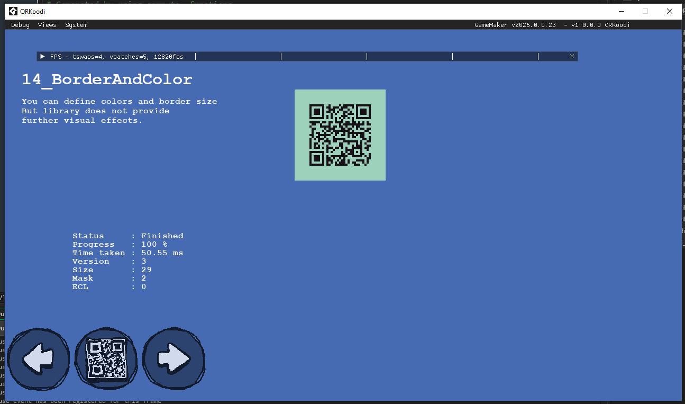Click the ECL 0 line
Image resolution: width=685 pixels, height=404 pixels.
tap(109, 286)
